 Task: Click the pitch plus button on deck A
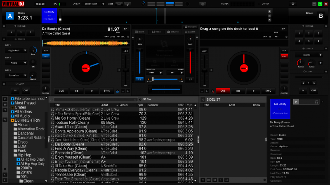point(128,91)
